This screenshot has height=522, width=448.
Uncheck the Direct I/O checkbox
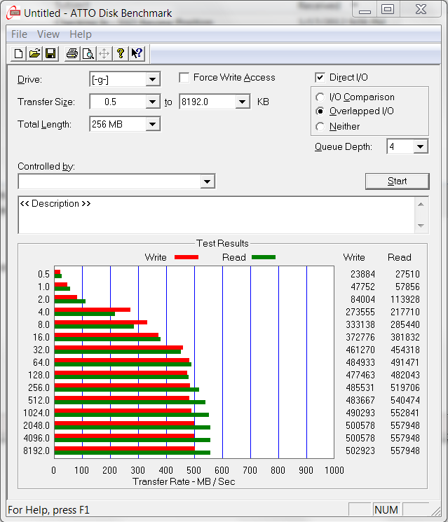pos(320,78)
